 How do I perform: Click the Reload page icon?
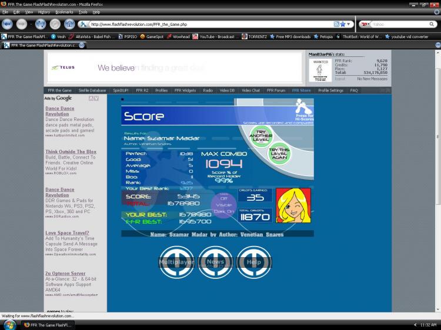[41, 25]
